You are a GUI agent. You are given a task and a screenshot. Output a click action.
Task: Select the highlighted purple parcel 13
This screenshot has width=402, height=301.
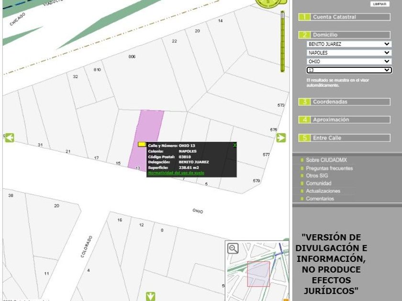pos(147,129)
